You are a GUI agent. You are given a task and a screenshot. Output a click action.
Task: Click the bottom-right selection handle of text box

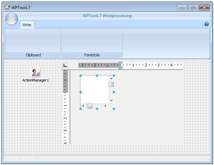pos(114,109)
